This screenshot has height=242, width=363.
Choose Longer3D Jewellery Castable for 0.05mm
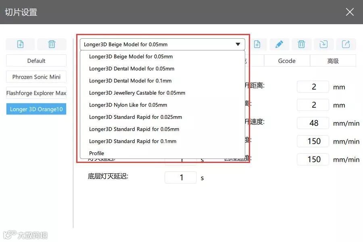(162, 93)
